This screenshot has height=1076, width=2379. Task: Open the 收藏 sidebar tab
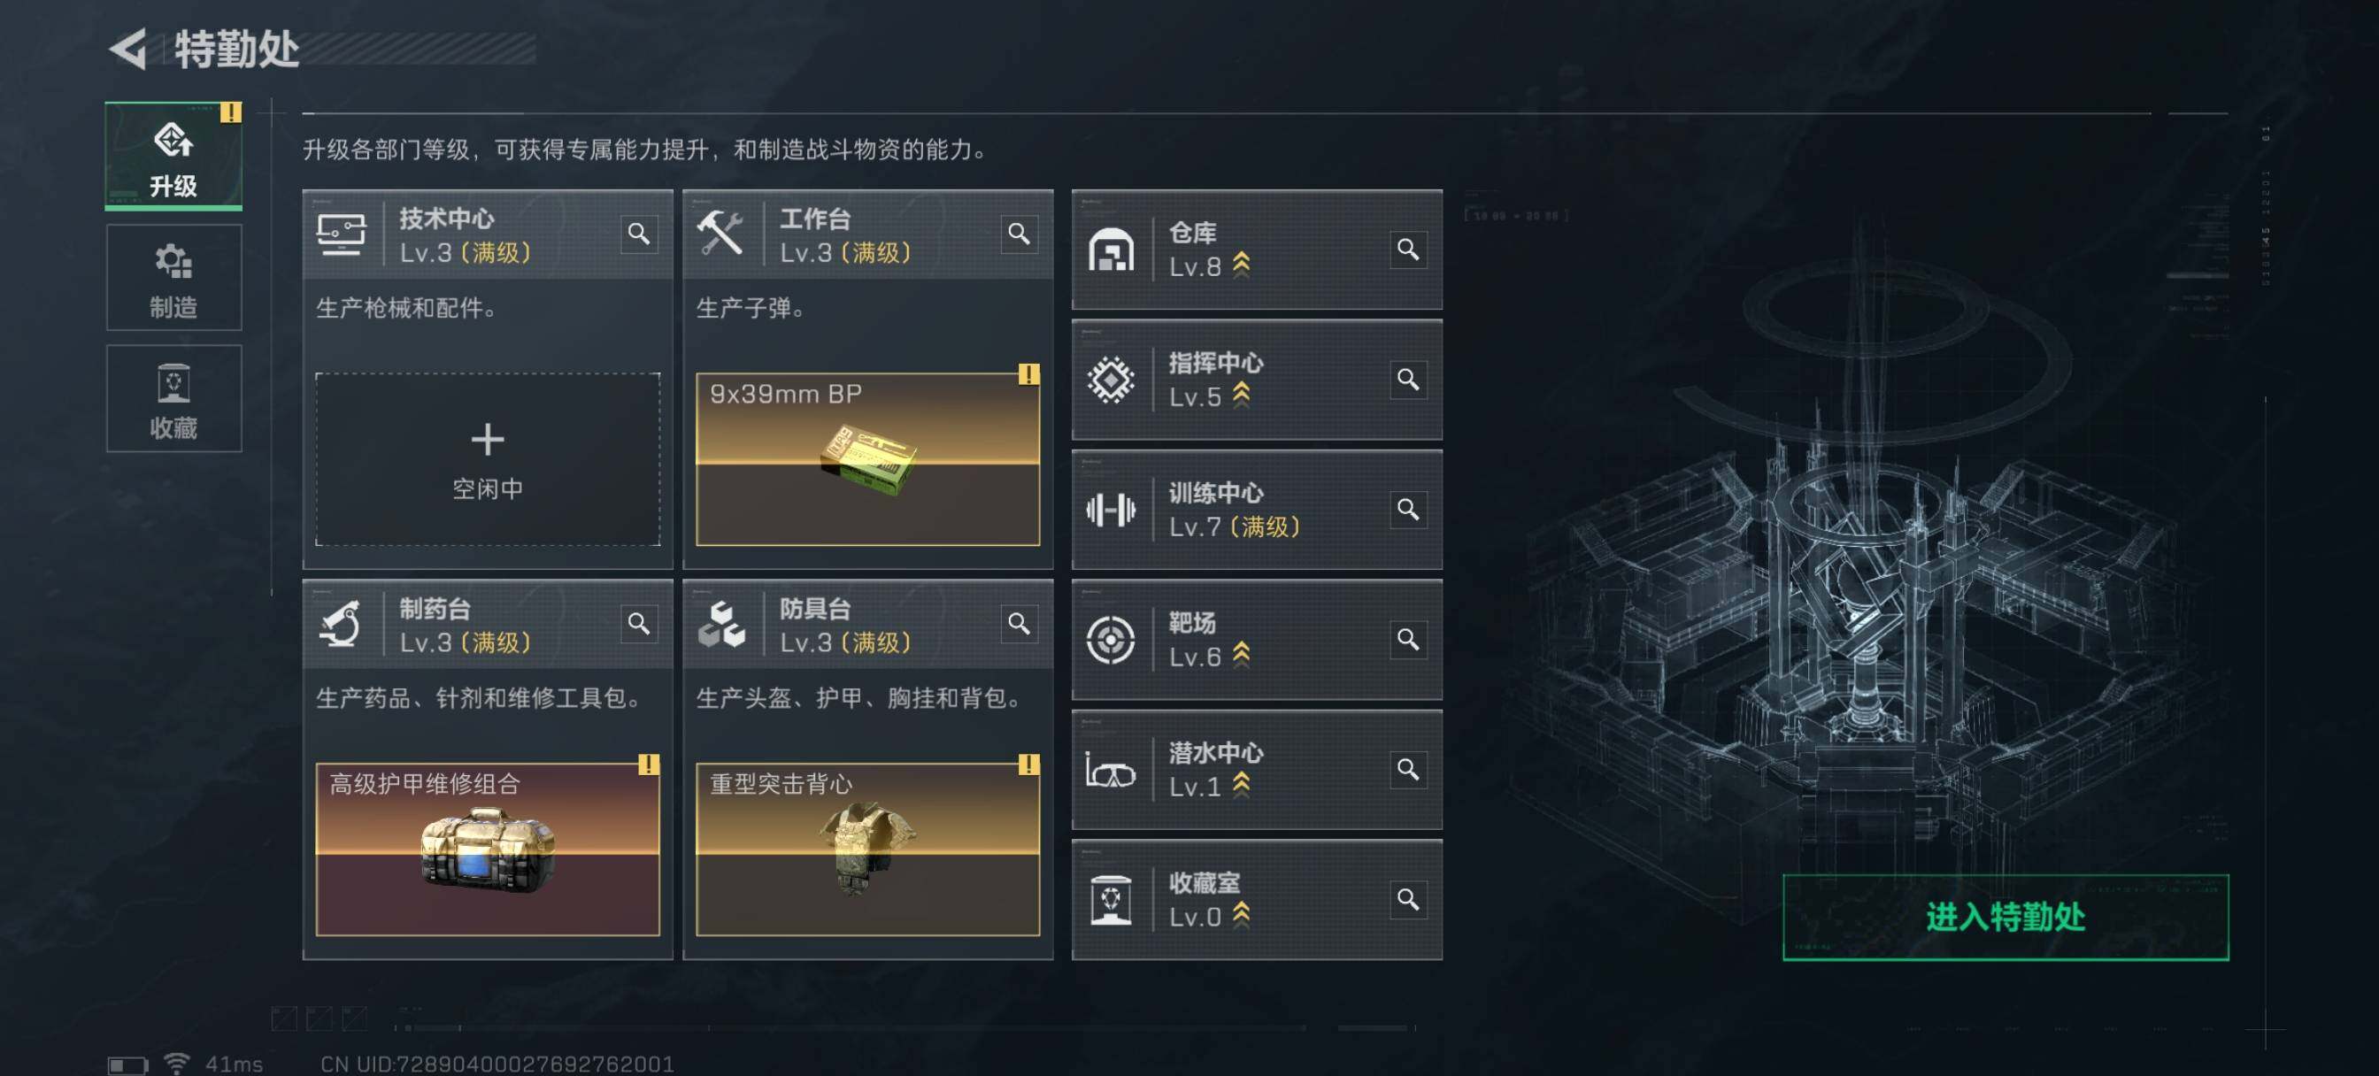pyautogui.click(x=173, y=399)
